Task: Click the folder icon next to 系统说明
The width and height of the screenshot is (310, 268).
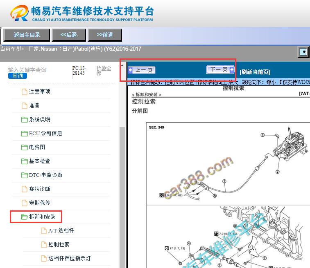Action: tap(24, 120)
